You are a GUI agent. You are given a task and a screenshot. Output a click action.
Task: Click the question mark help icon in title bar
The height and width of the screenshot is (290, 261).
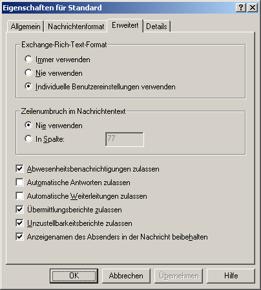(241, 8)
